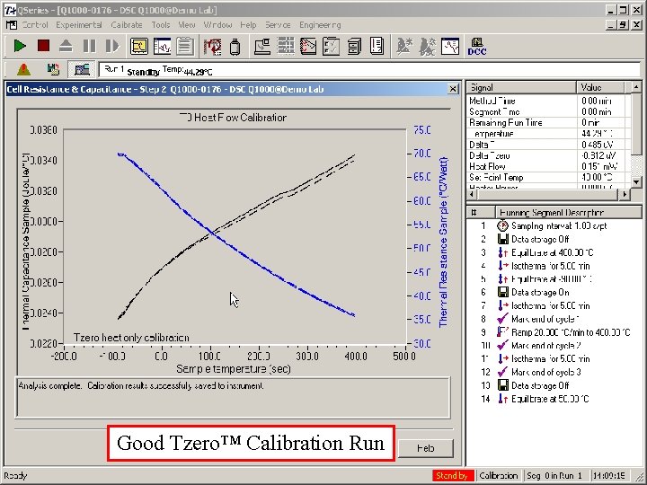Open the Calibrate menu
This screenshot has width=647, height=485.
[x=127, y=25]
